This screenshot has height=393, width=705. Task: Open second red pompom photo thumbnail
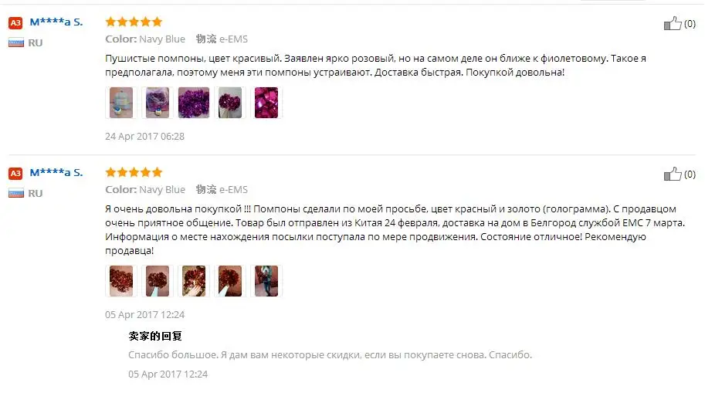pyautogui.click(x=158, y=281)
